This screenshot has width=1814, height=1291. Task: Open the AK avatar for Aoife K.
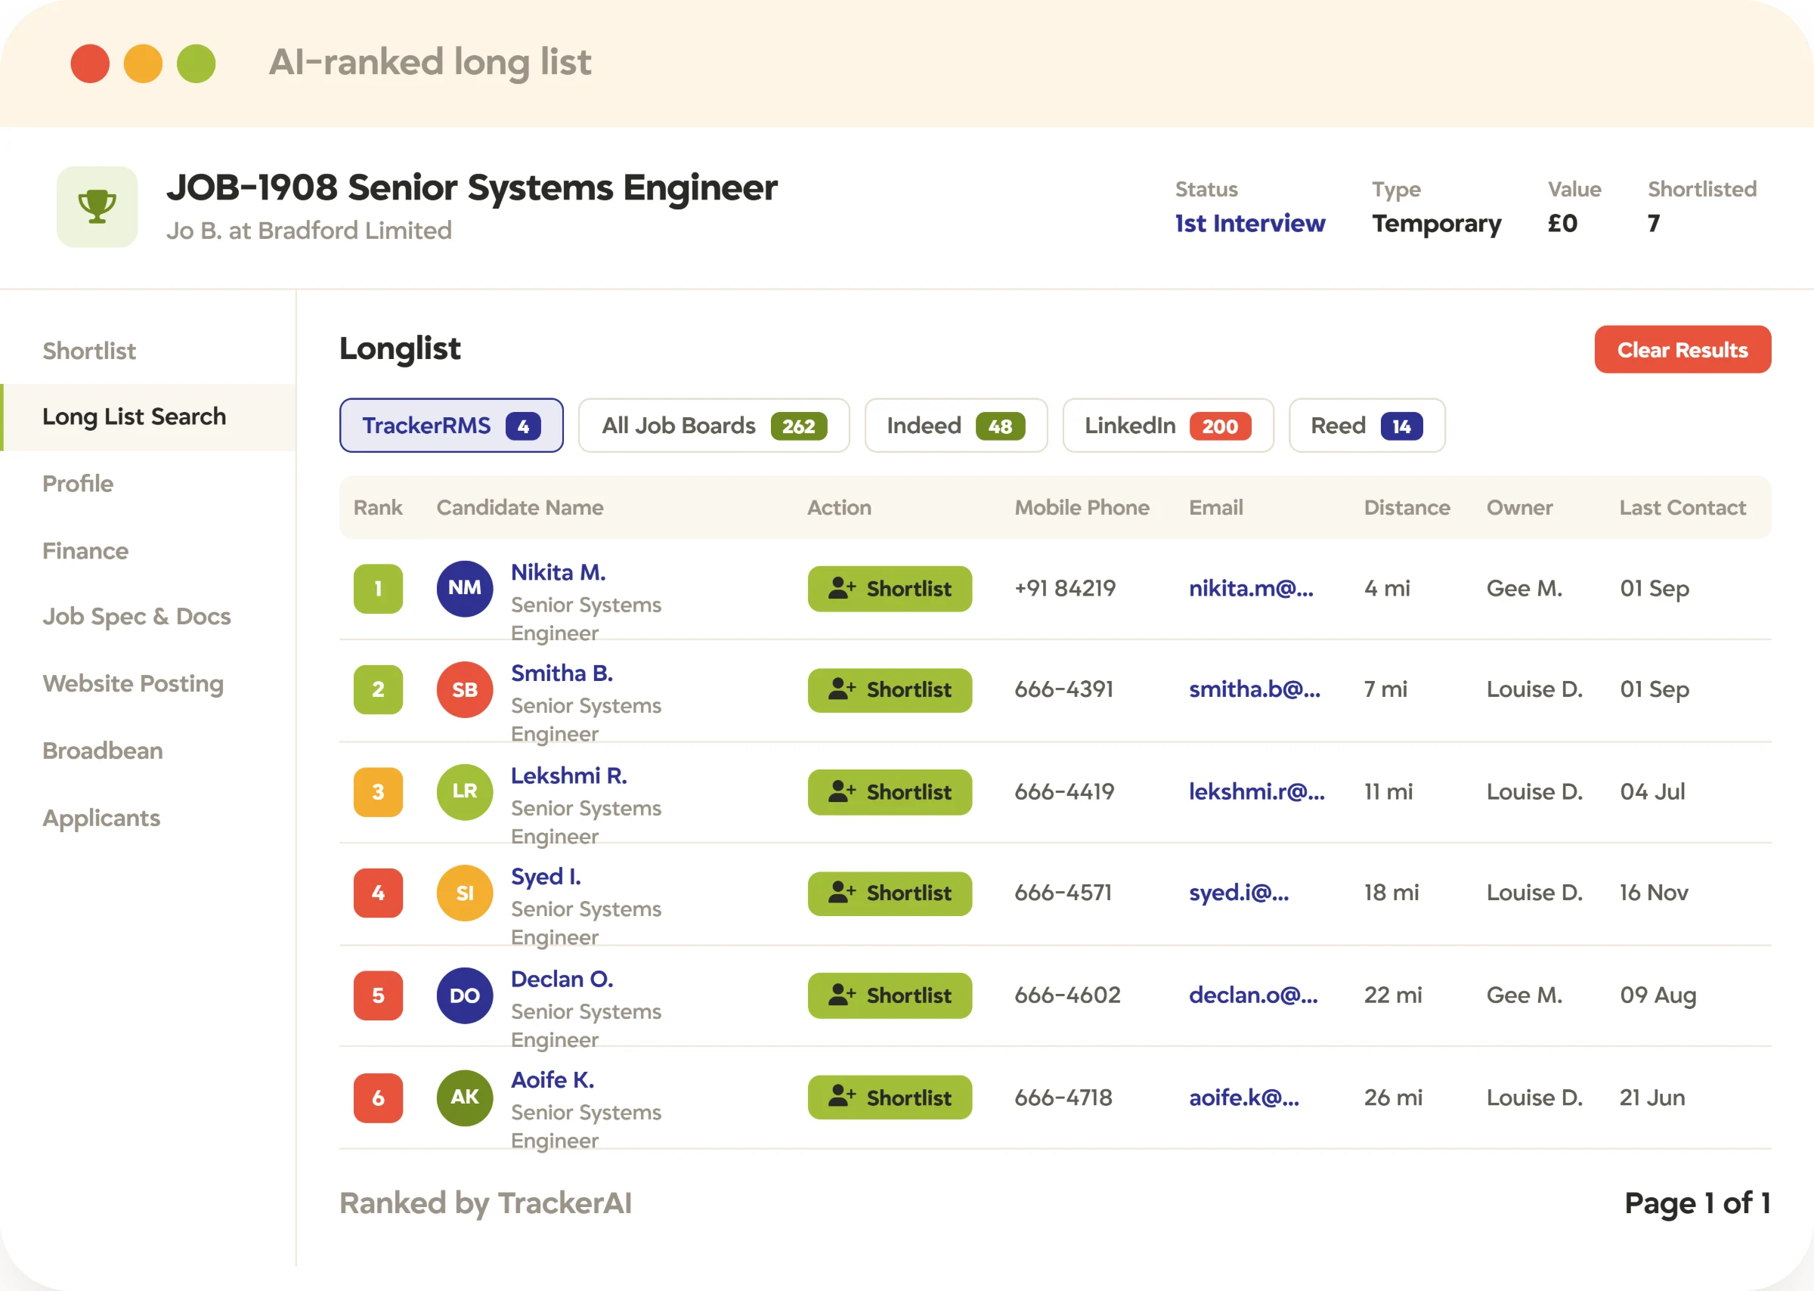click(465, 1098)
